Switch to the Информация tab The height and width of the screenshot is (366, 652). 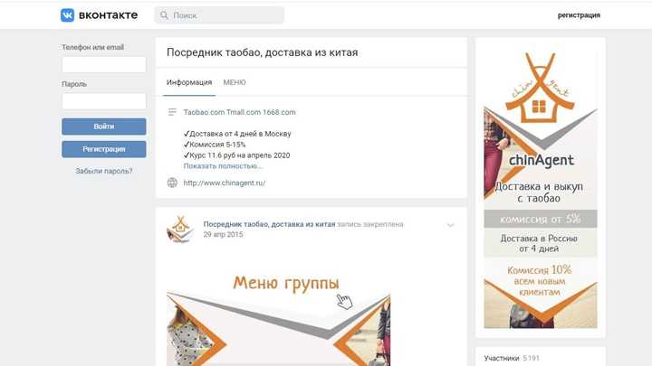click(189, 82)
